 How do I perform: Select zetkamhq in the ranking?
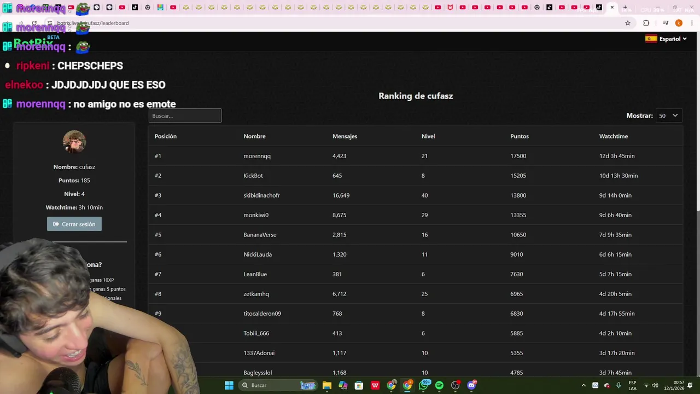point(256,294)
